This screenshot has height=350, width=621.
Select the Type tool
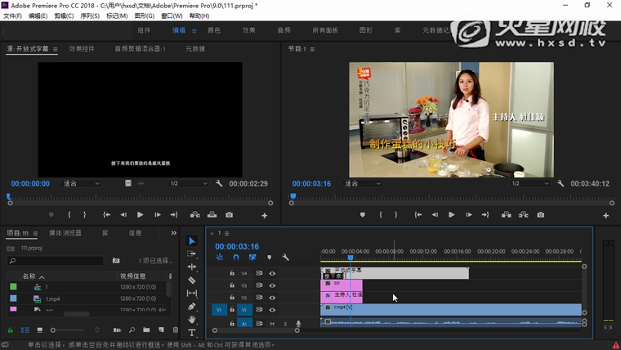(192, 332)
